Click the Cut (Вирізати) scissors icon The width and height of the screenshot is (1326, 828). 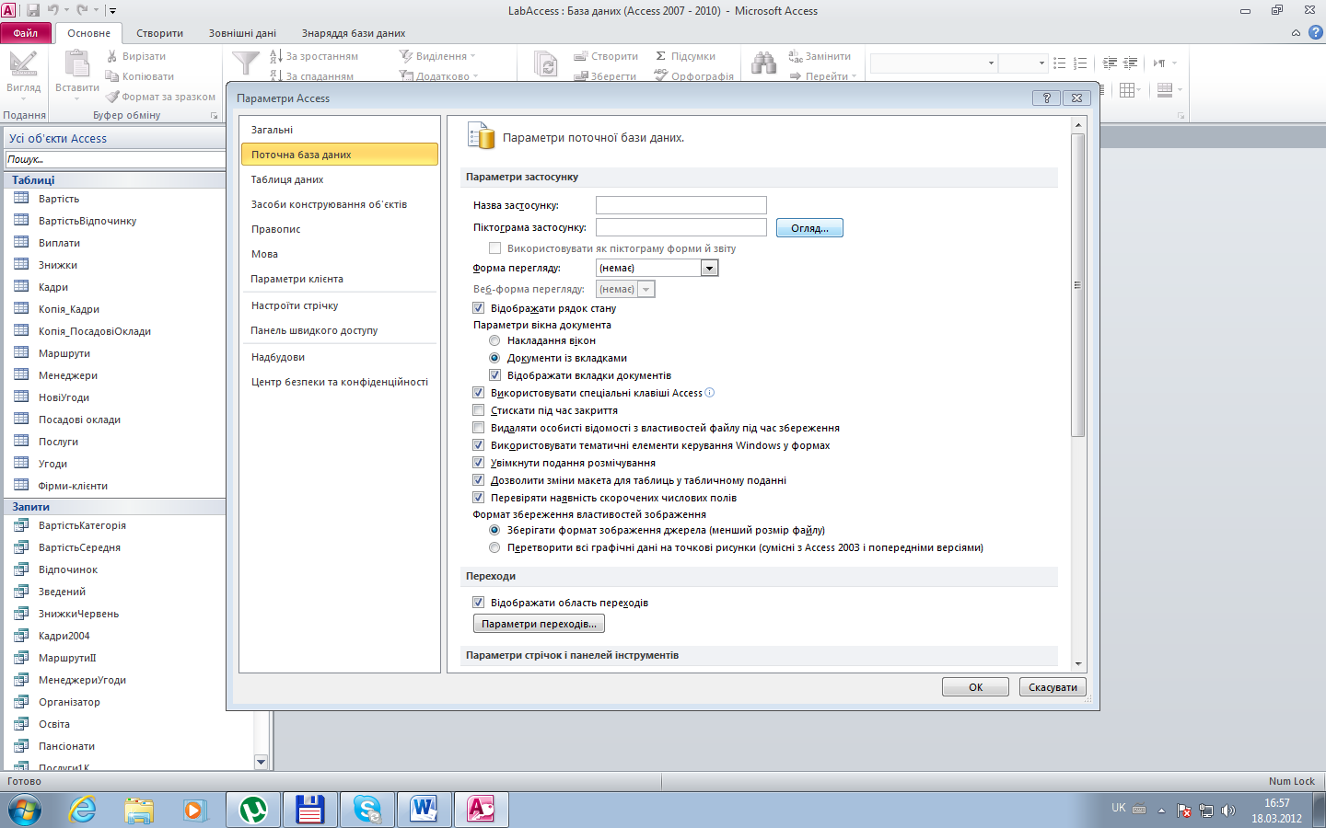(112, 56)
